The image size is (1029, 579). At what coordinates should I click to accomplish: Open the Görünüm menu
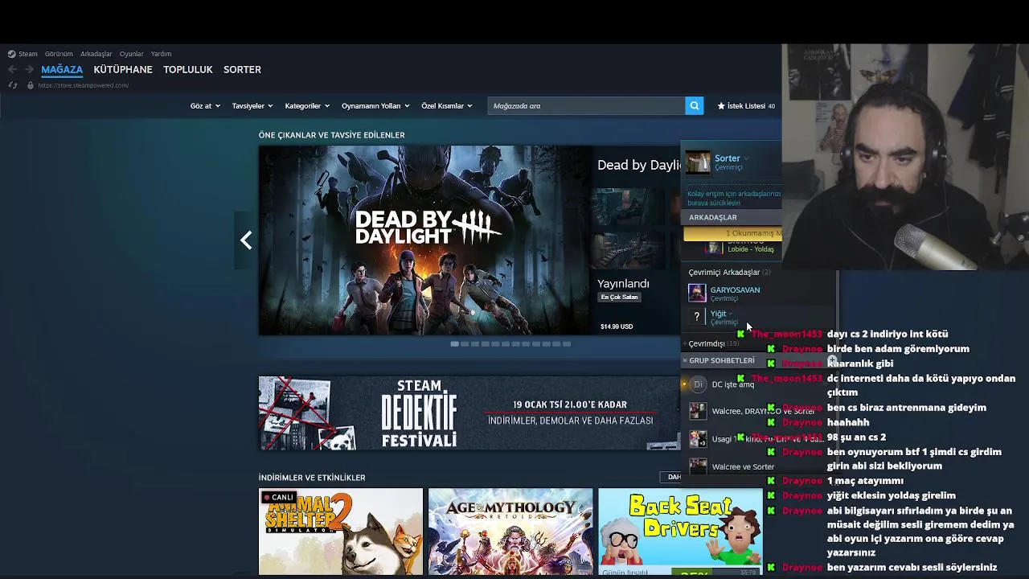(x=59, y=54)
